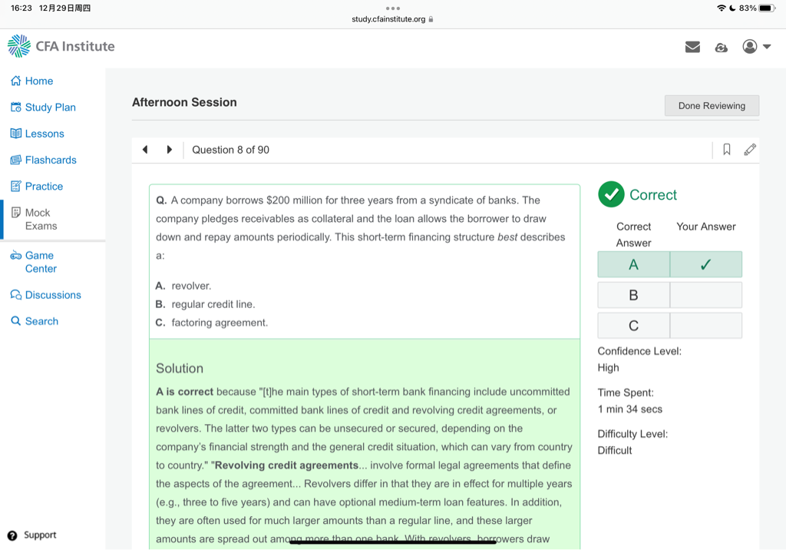786x550 pixels.
Task: Click the three-dot multitasking control
Action: coord(393,8)
